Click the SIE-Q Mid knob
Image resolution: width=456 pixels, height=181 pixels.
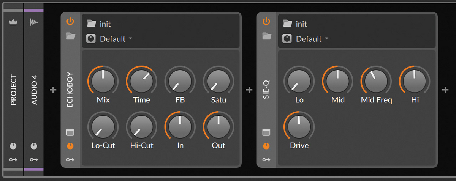tap(338, 81)
